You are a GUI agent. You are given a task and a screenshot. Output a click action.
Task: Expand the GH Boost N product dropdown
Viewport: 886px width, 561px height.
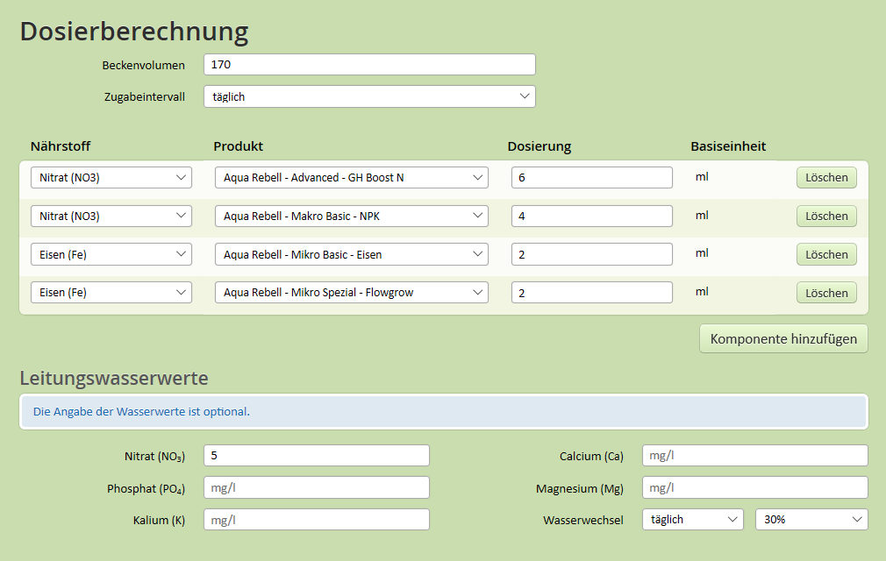pos(351,178)
